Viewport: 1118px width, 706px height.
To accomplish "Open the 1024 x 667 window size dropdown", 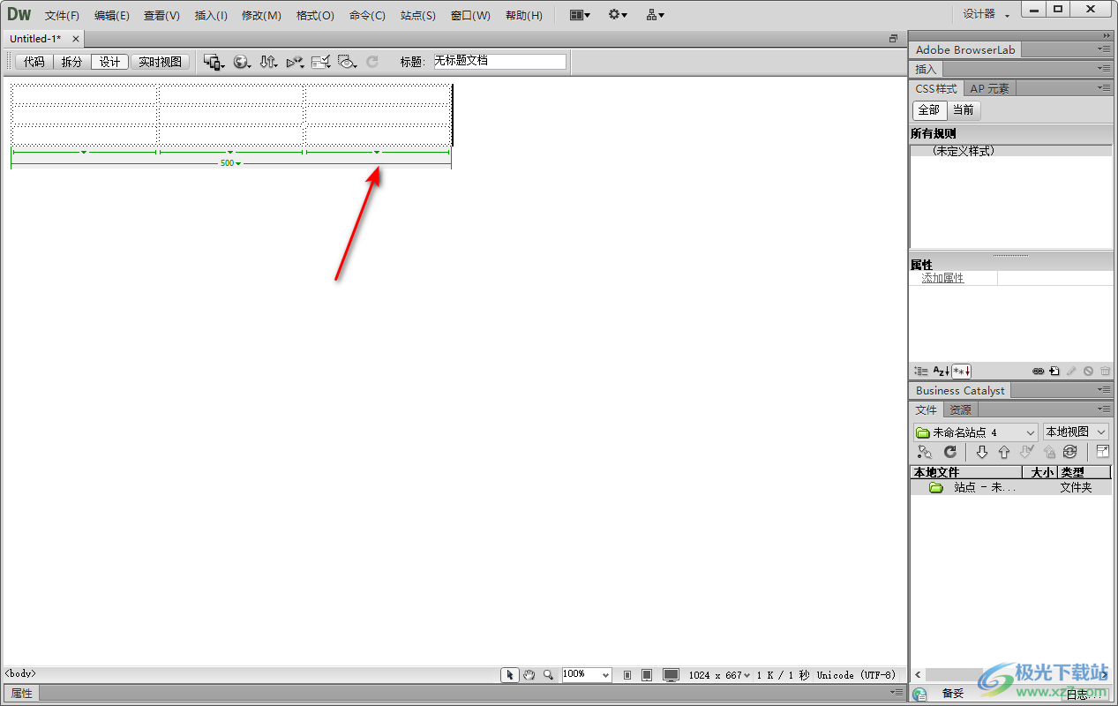I will 720,674.
